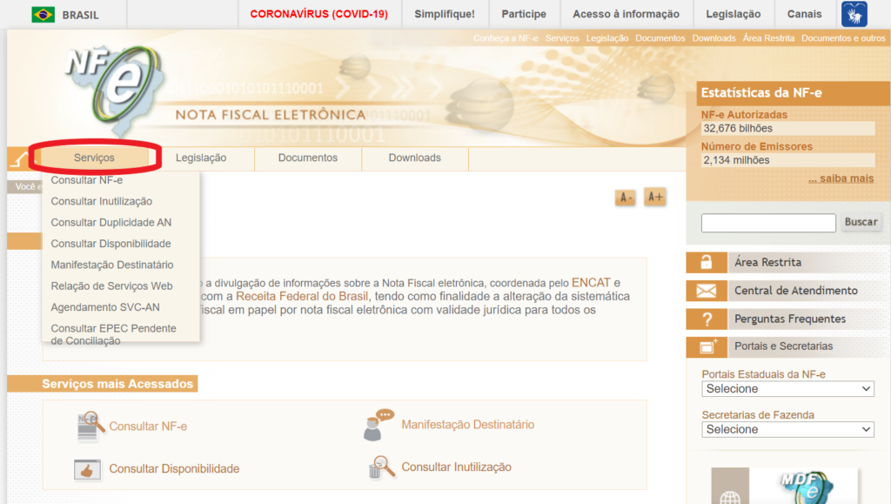Open the Downloads main tab
The height and width of the screenshot is (504, 891).
[415, 158]
